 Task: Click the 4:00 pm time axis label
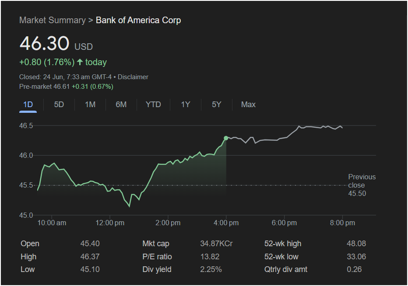click(226, 223)
